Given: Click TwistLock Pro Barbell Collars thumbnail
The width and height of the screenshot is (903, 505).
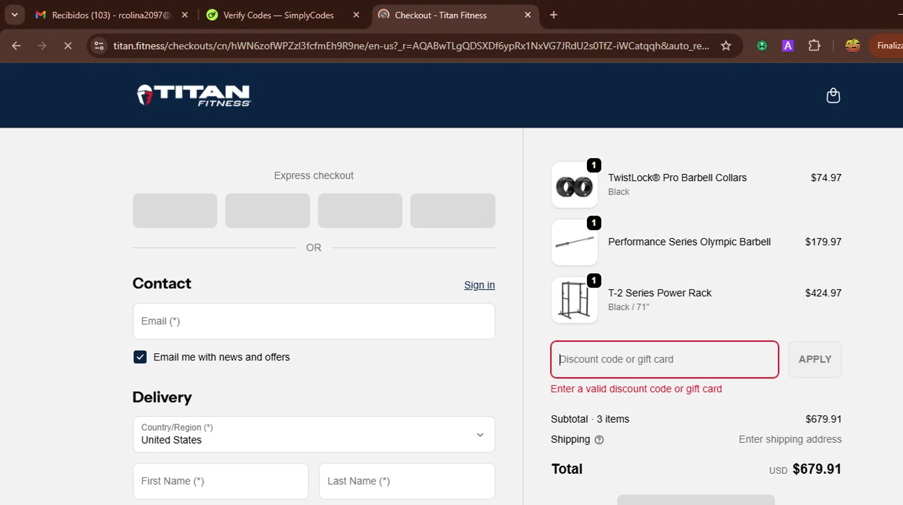Looking at the screenshot, I should tap(574, 185).
